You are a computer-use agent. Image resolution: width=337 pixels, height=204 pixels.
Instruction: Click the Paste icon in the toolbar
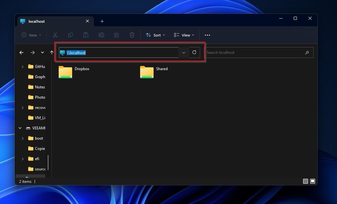(86, 35)
